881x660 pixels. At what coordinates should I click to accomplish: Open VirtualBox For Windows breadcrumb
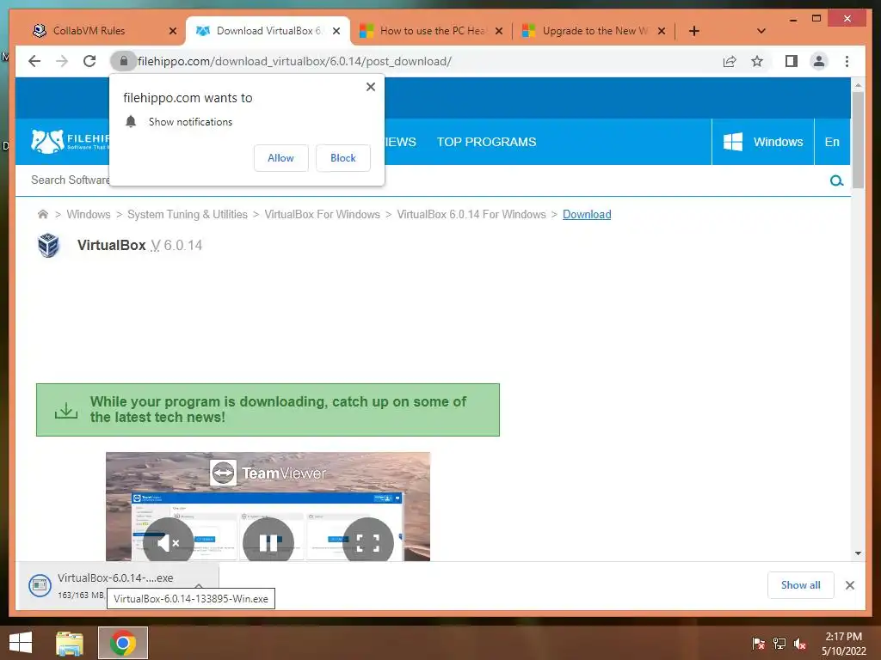click(322, 214)
